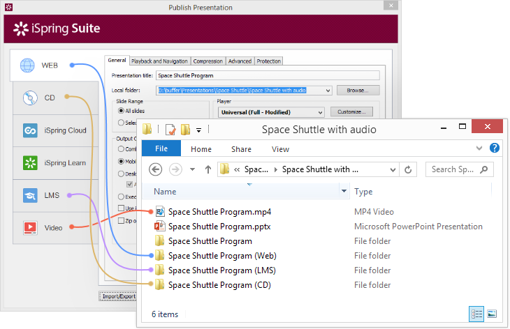Viewport: 510px width, 329px height.
Task: Select the Space Shuttle Program.mp4 file name
Action: pos(219,211)
